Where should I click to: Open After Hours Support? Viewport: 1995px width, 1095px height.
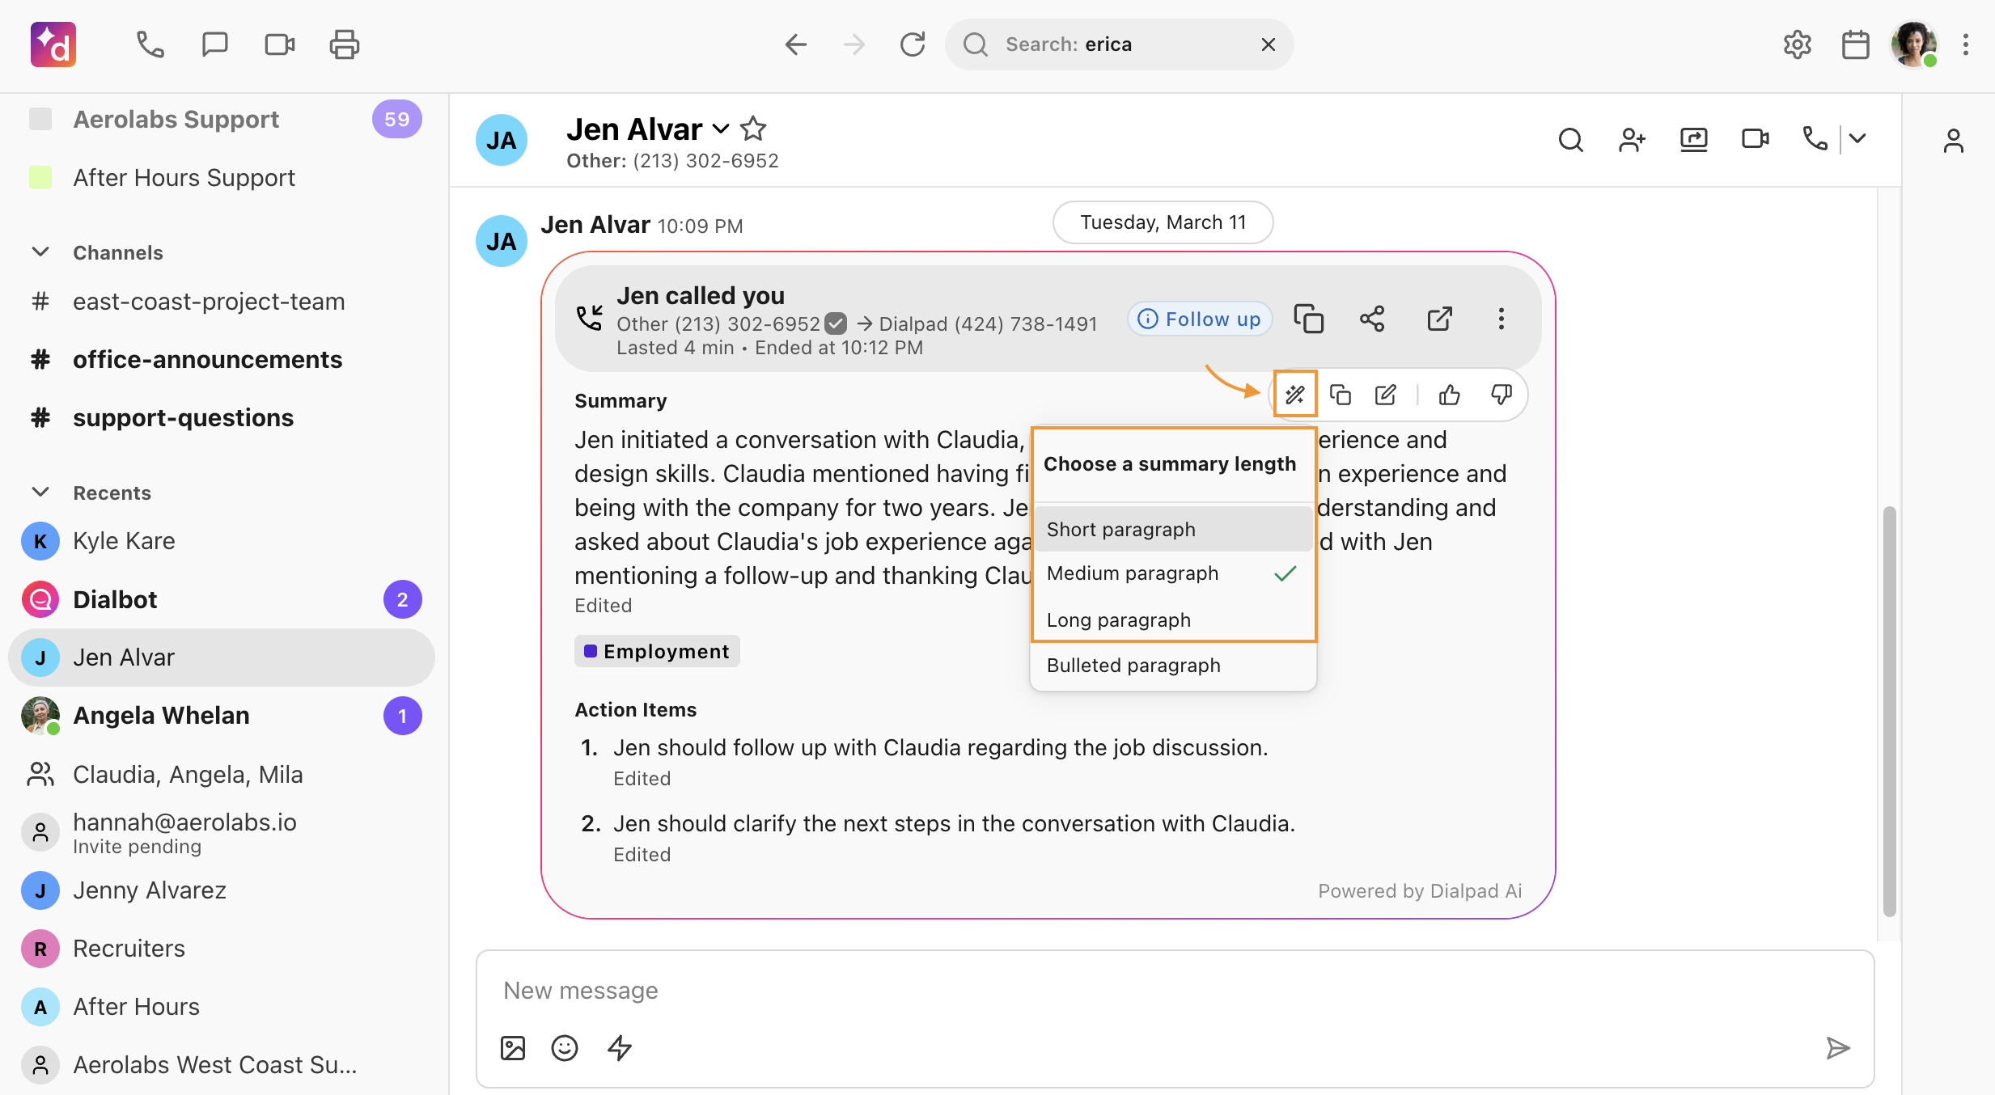point(222,178)
